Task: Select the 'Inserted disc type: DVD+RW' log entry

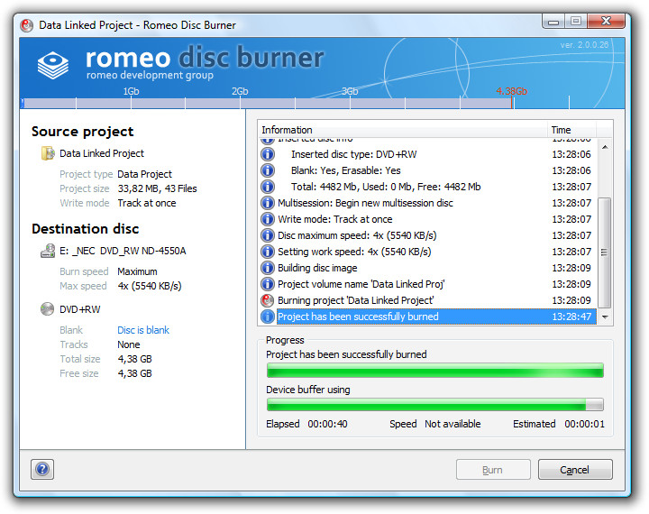Action: coord(428,154)
